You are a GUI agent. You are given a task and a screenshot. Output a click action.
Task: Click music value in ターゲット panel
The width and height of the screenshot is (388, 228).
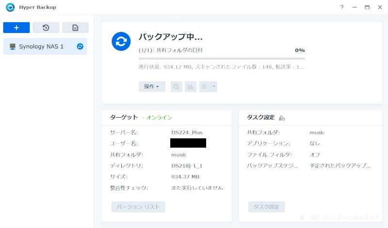pyautogui.click(x=179, y=154)
